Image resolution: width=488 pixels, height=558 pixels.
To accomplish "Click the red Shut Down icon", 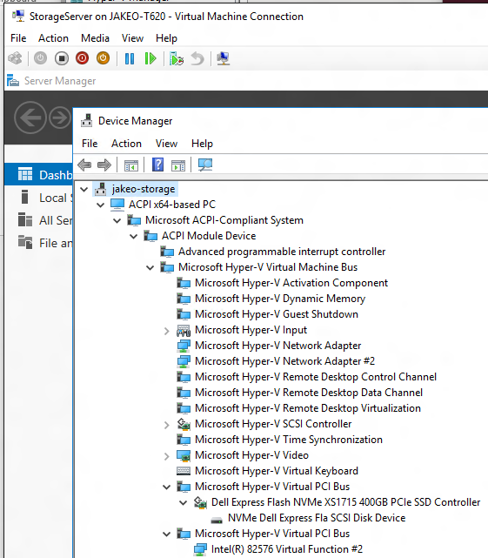I will click(x=82, y=58).
